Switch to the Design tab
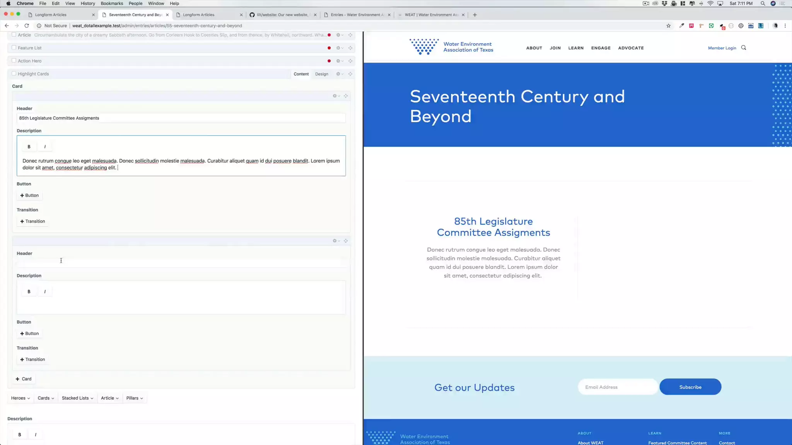This screenshot has width=792, height=445. 321,74
